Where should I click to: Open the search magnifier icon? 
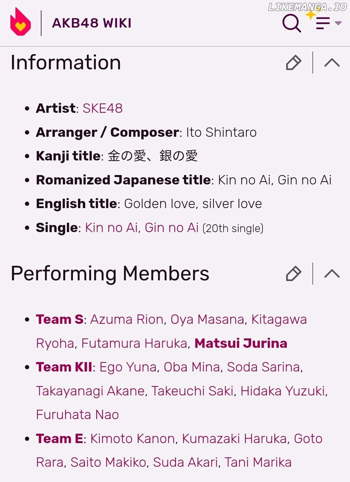[291, 23]
